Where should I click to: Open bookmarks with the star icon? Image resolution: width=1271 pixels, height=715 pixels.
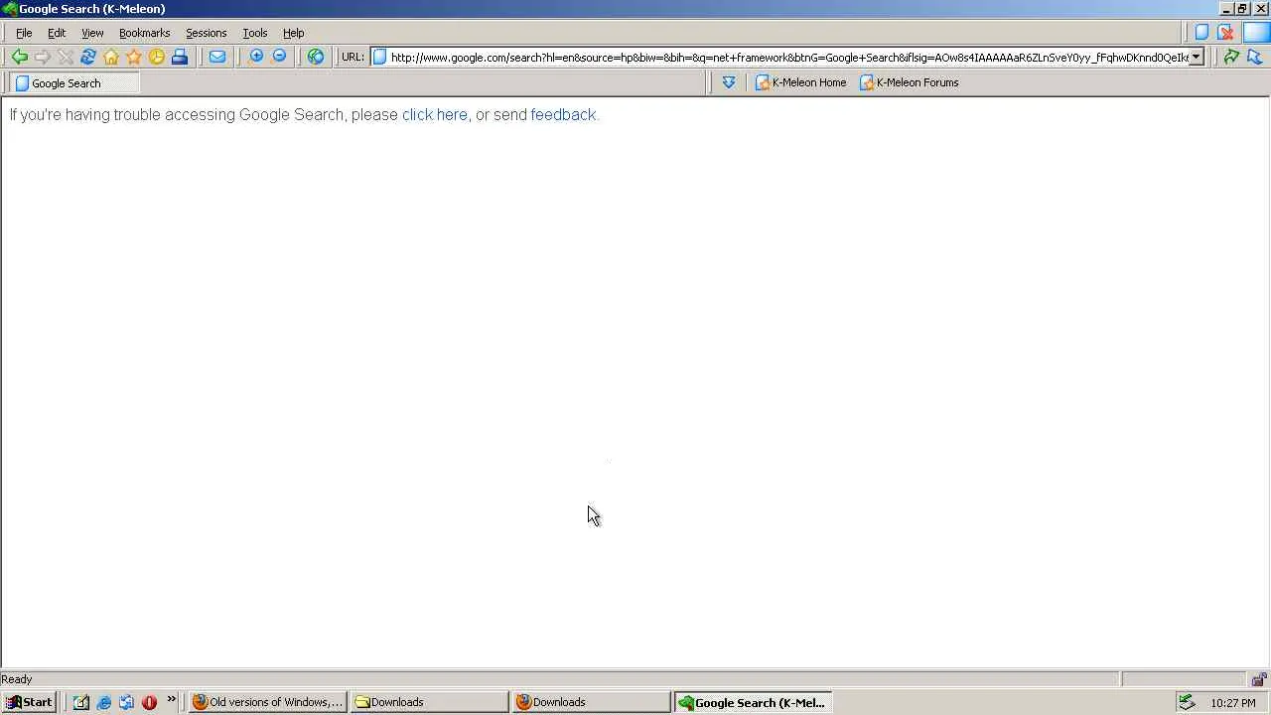coord(134,57)
